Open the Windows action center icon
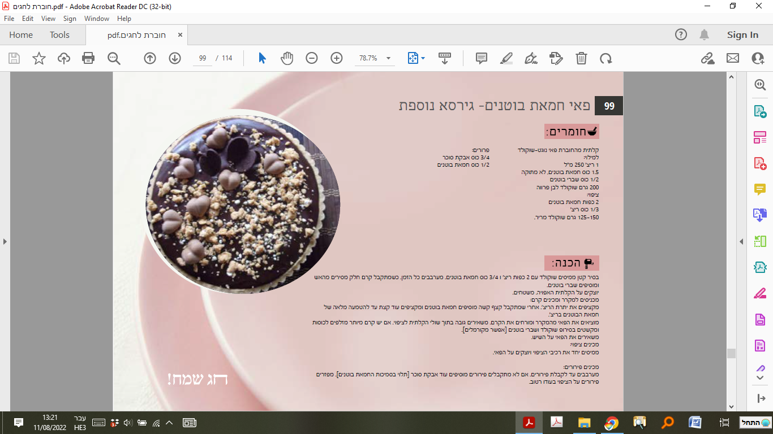 coord(18,423)
